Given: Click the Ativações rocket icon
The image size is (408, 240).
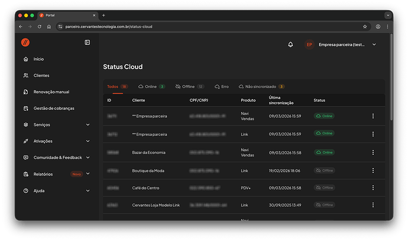Looking at the screenshot, I should pyautogui.click(x=26, y=141).
